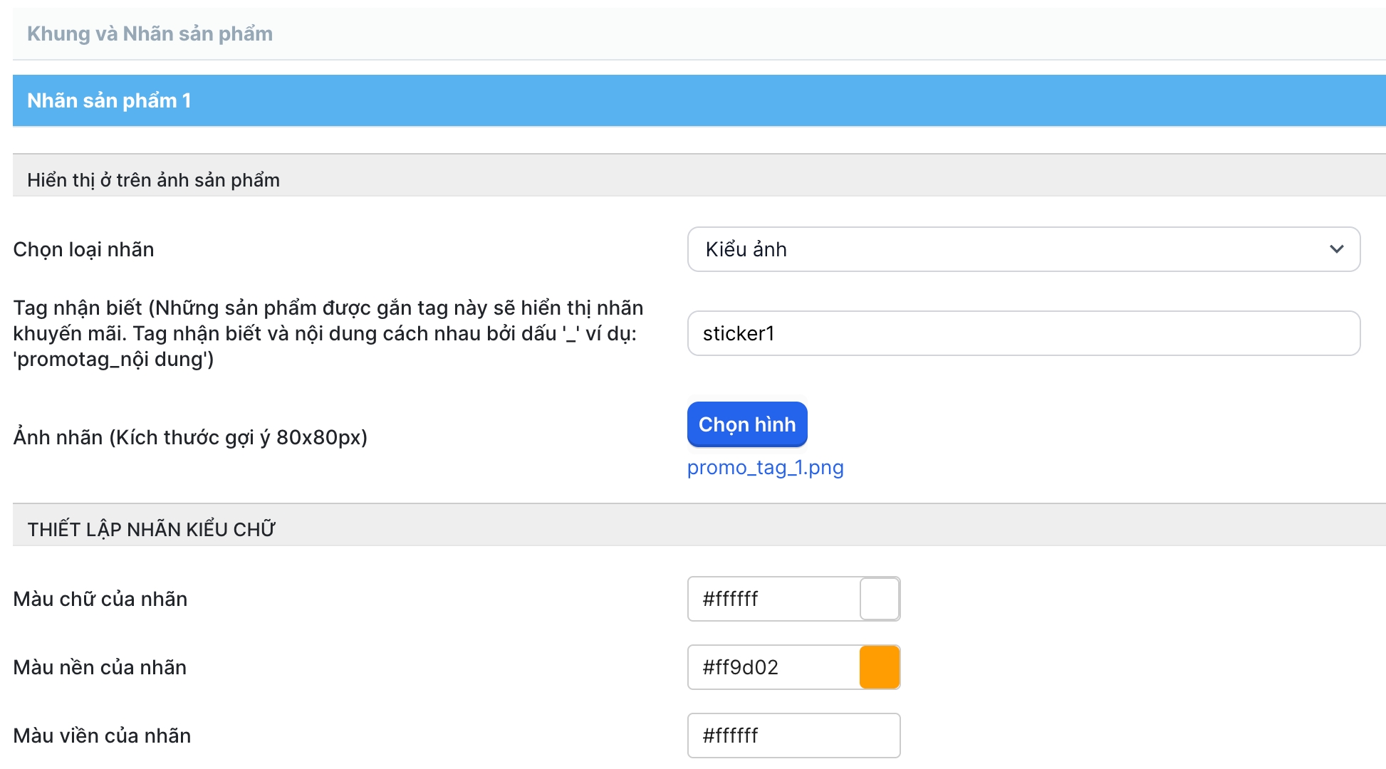Open the white text color swatch
This screenshot has width=1386, height=769.
coord(880,599)
